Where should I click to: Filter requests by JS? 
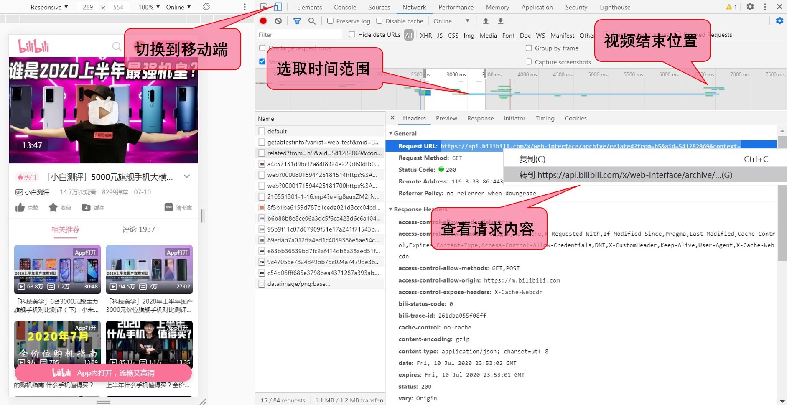pos(440,35)
